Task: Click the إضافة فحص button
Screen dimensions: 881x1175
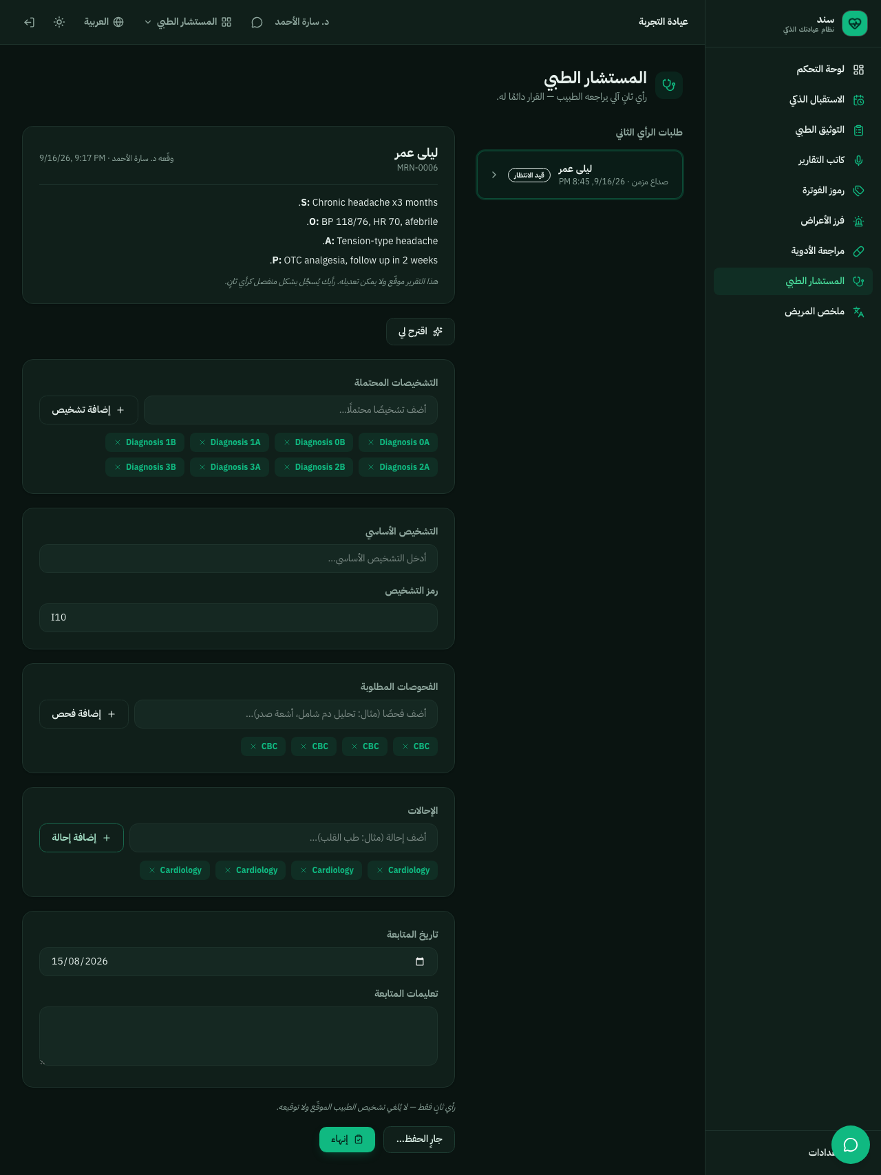Action: (x=84, y=714)
